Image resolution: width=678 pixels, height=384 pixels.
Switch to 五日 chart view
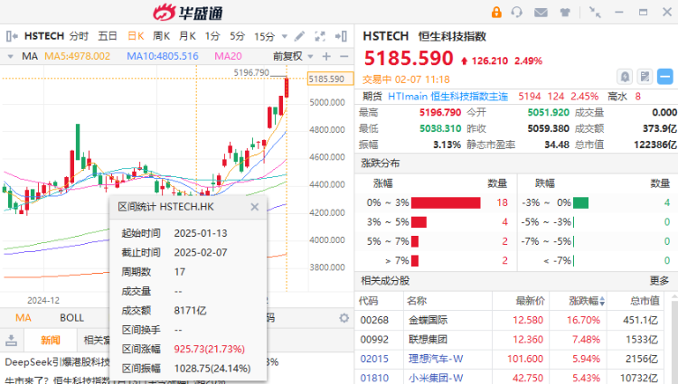(x=108, y=36)
